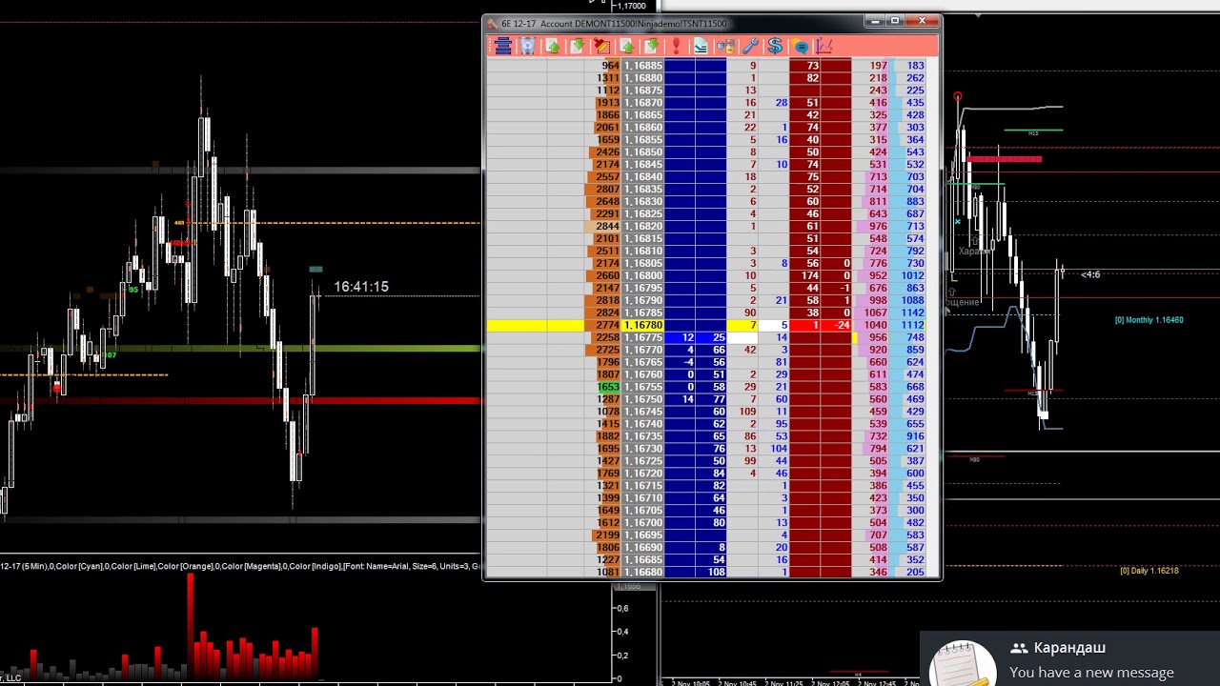Click the red circle marker atop right chart
Screen dimensions: 1220x686
coord(958,96)
